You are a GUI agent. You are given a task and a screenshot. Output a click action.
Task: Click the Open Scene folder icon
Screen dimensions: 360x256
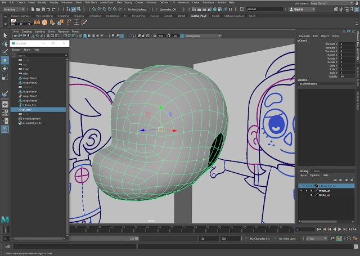point(38,9)
